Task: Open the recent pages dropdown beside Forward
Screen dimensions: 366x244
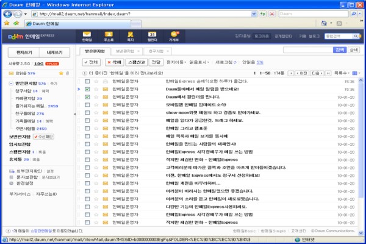Action: tap(26, 14)
